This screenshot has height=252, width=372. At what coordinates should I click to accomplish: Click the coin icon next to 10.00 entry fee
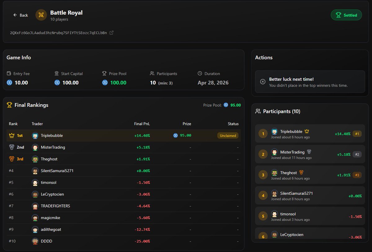(10, 83)
